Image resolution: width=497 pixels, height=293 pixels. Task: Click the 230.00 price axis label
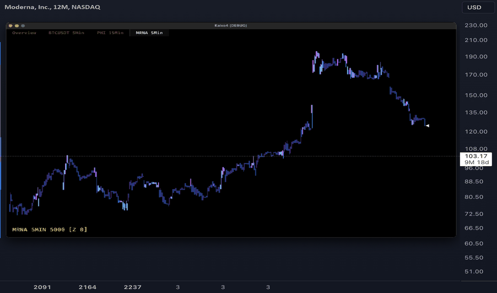[x=476, y=26]
